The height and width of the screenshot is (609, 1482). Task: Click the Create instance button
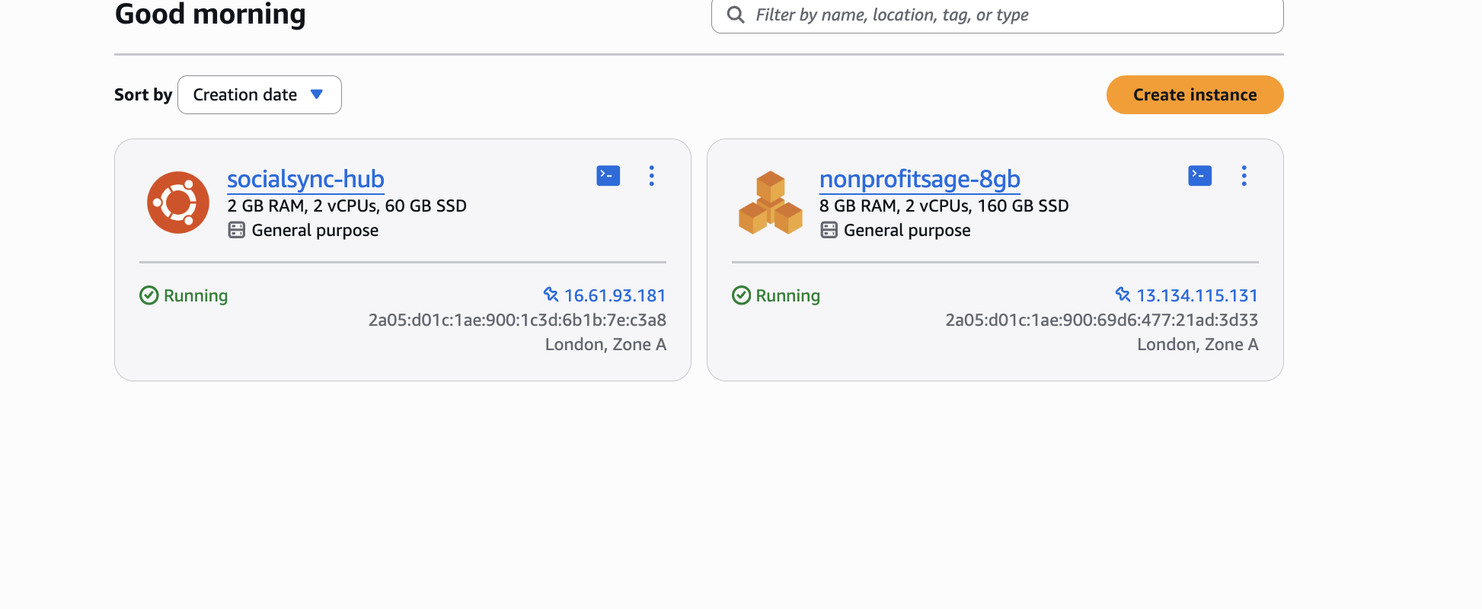click(1195, 94)
